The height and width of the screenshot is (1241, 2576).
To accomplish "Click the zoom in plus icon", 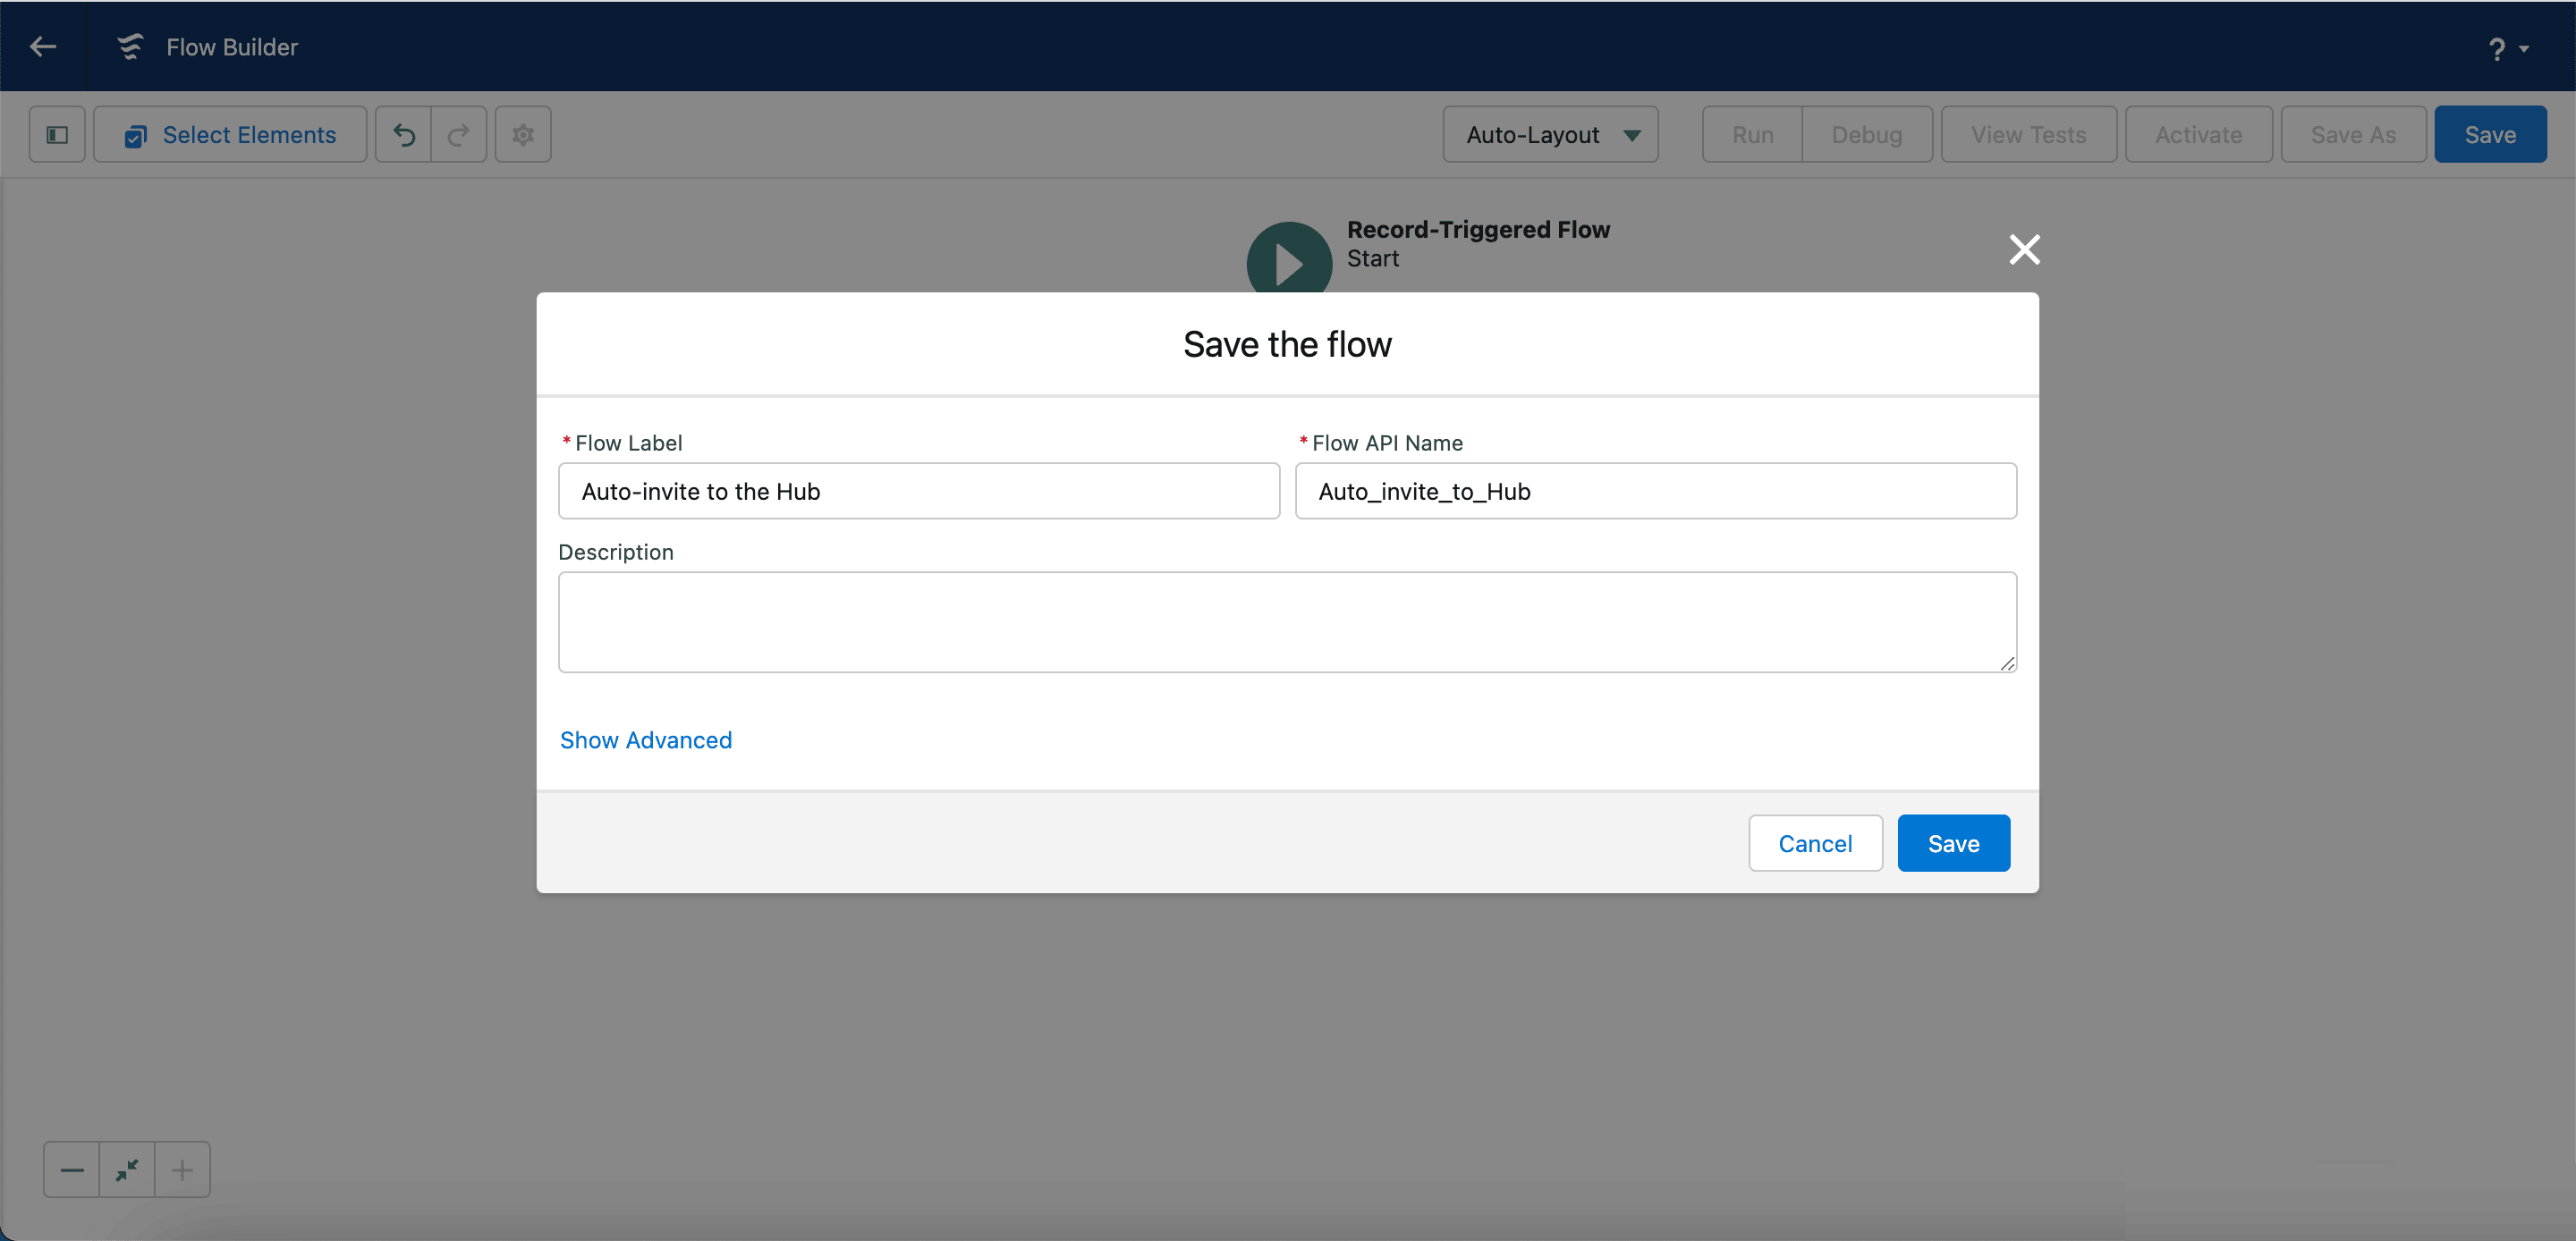I will tap(182, 1169).
